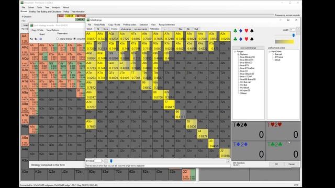This screenshot has height=188, width=335.
Task: Click the 22 hand cell in range grid
Action: point(225,153)
